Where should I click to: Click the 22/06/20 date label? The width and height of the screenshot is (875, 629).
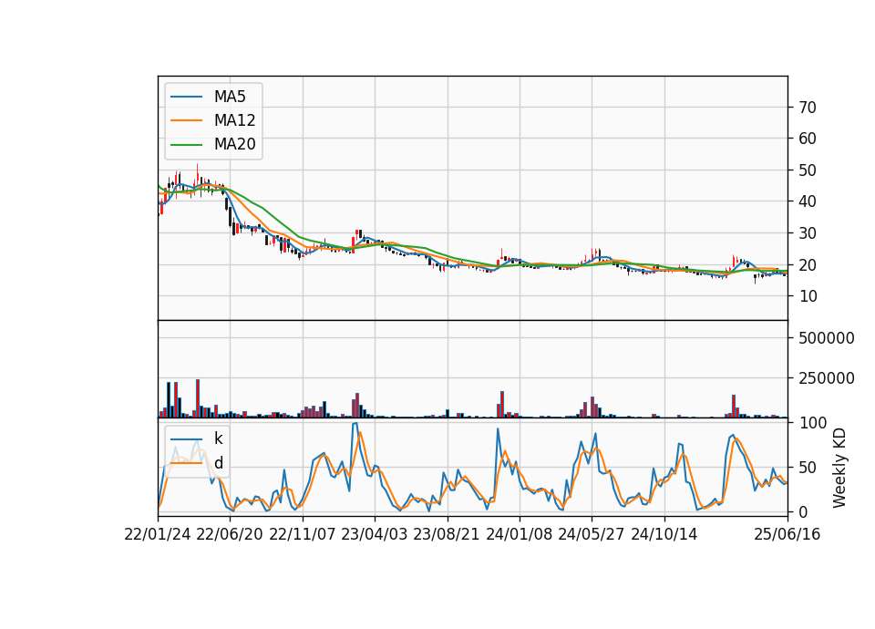coord(230,534)
